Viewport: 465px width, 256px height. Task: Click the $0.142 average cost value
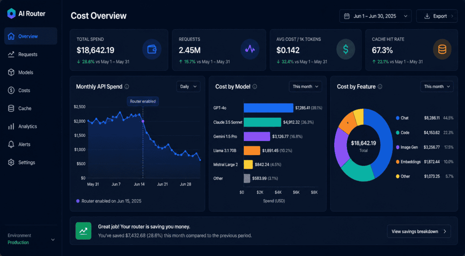tap(288, 50)
